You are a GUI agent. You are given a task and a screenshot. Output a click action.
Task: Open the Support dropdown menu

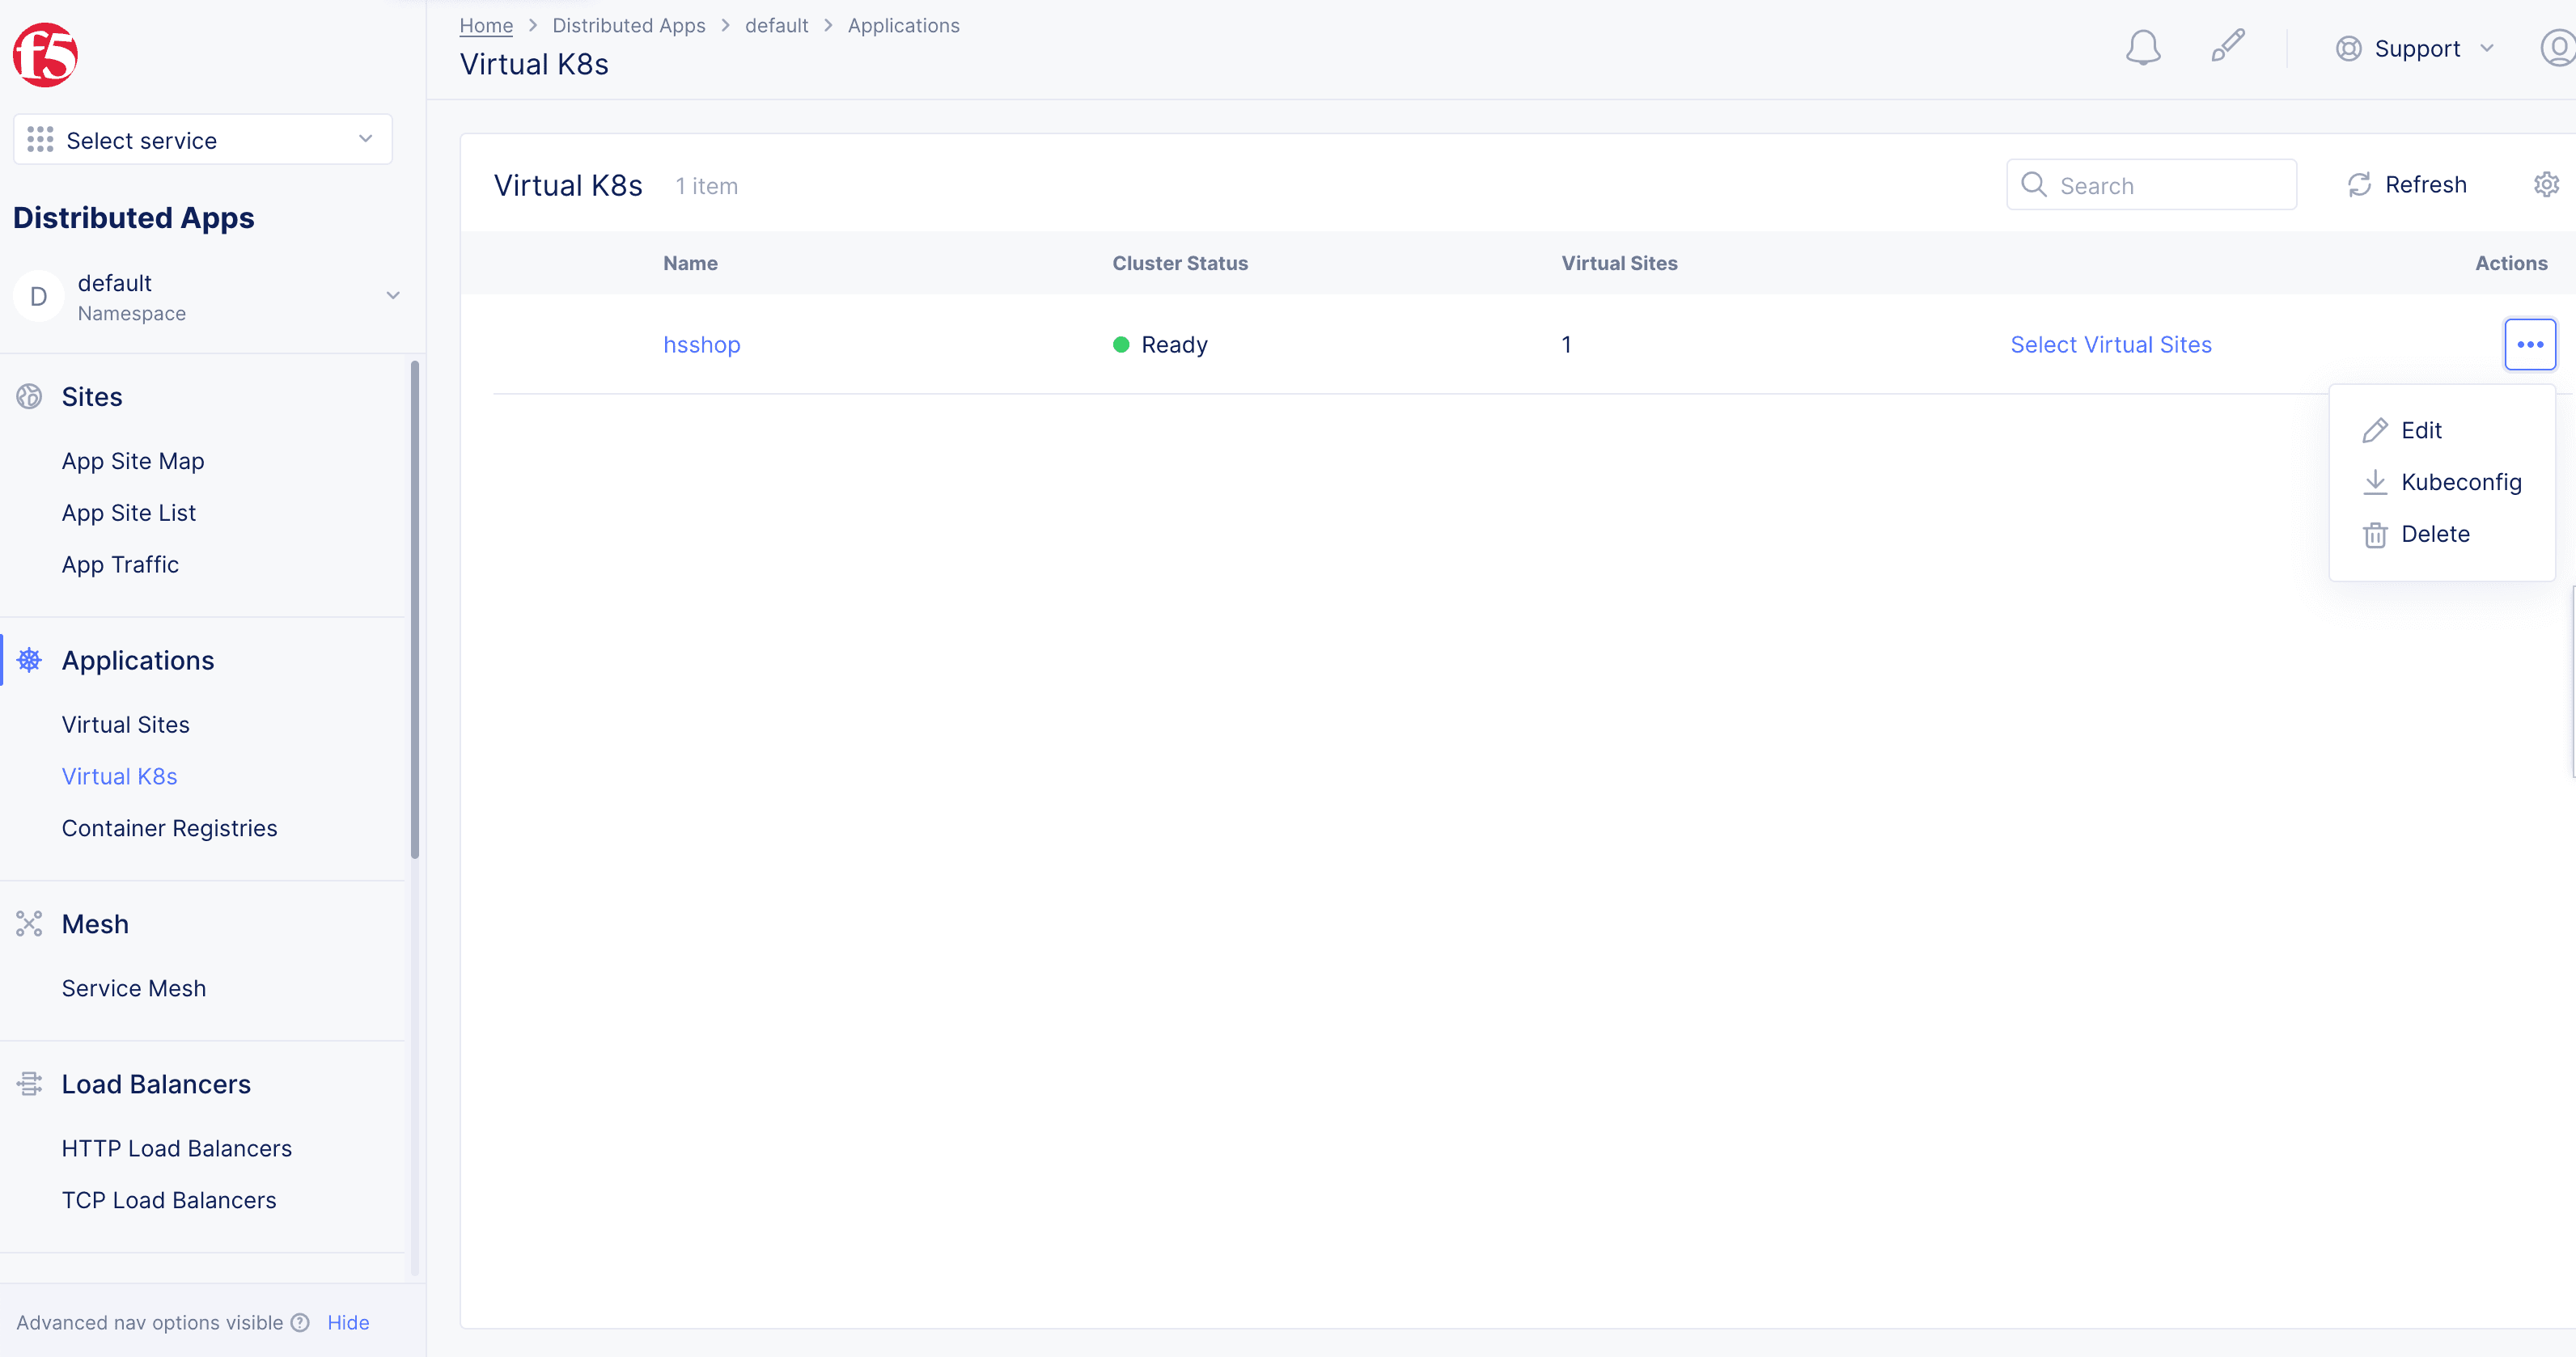(x=2414, y=49)
